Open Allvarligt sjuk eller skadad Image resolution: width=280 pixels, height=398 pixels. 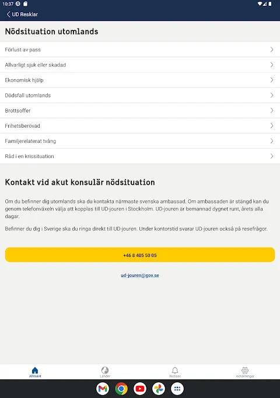tap(140, 65)
